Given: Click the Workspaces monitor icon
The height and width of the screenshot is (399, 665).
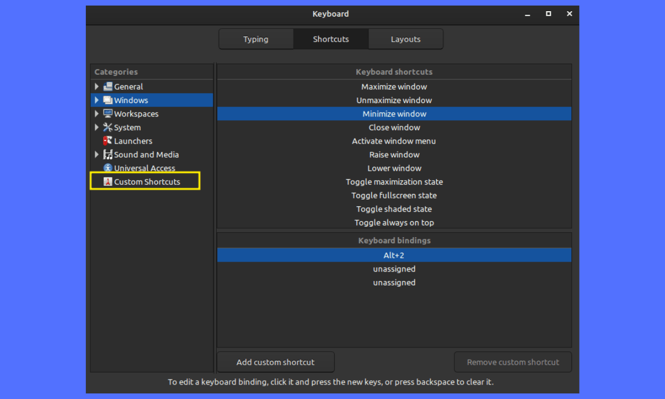Looking at the screenshot, I should (108, 114).
